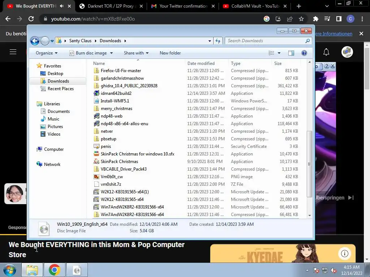
Task: Expand Burn disc image dropdown arrow
Action: pos(111,53)
